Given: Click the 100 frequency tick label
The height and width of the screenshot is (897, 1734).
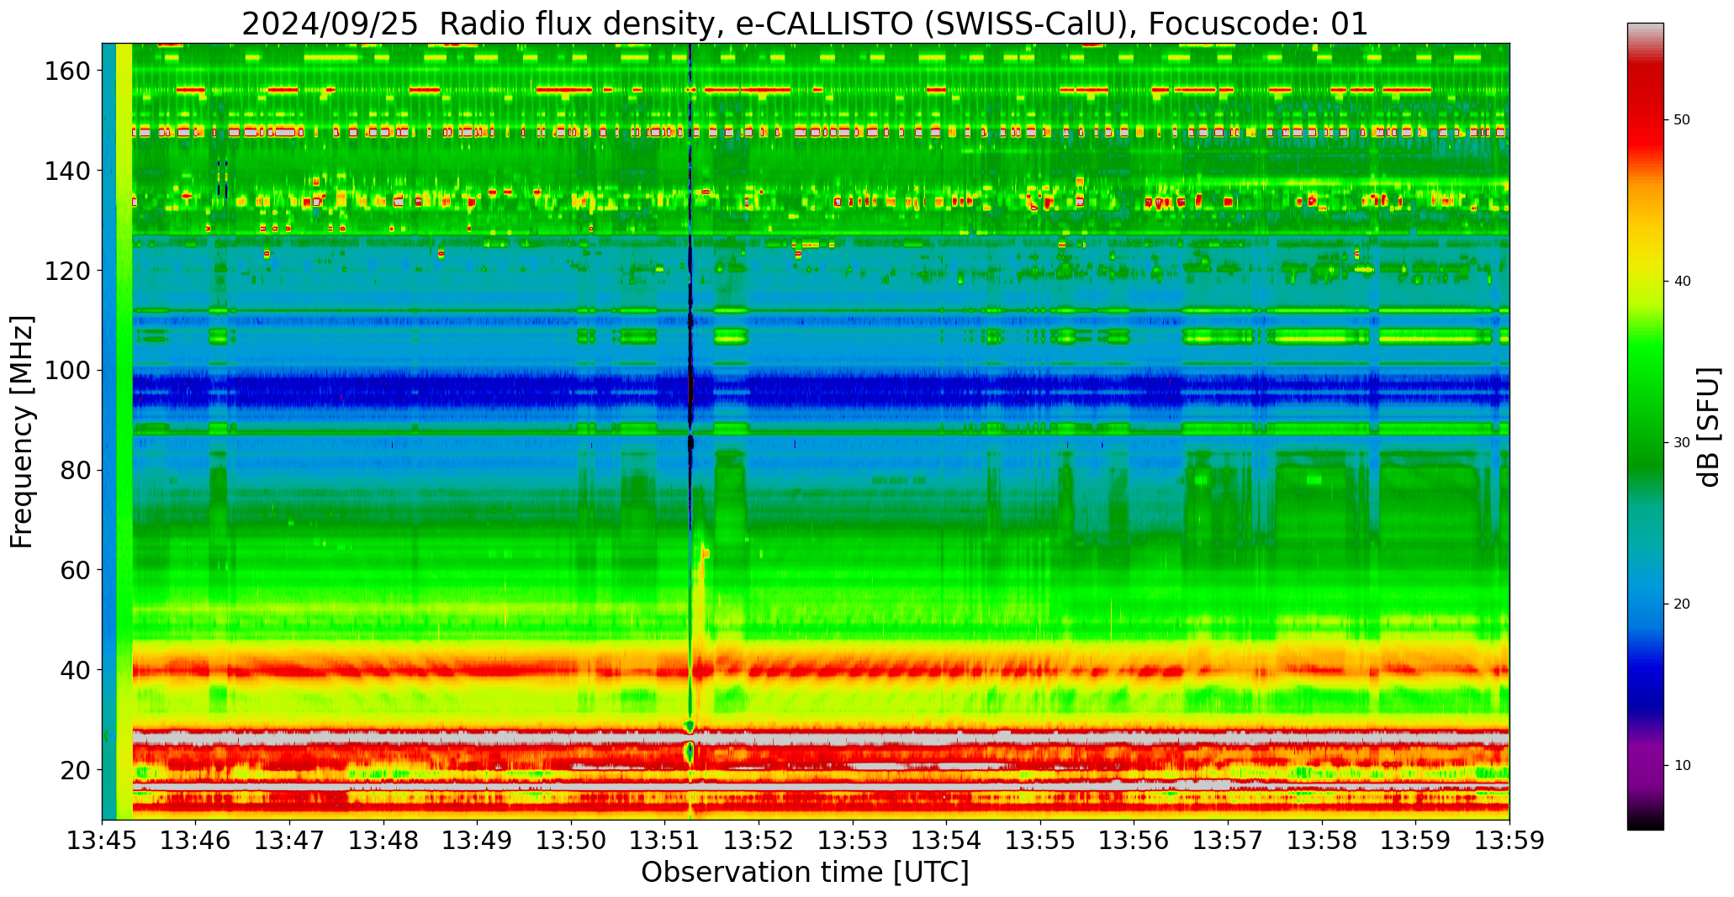Looking at the screenshot, I should pyautogui.click(x=68, y=371).
